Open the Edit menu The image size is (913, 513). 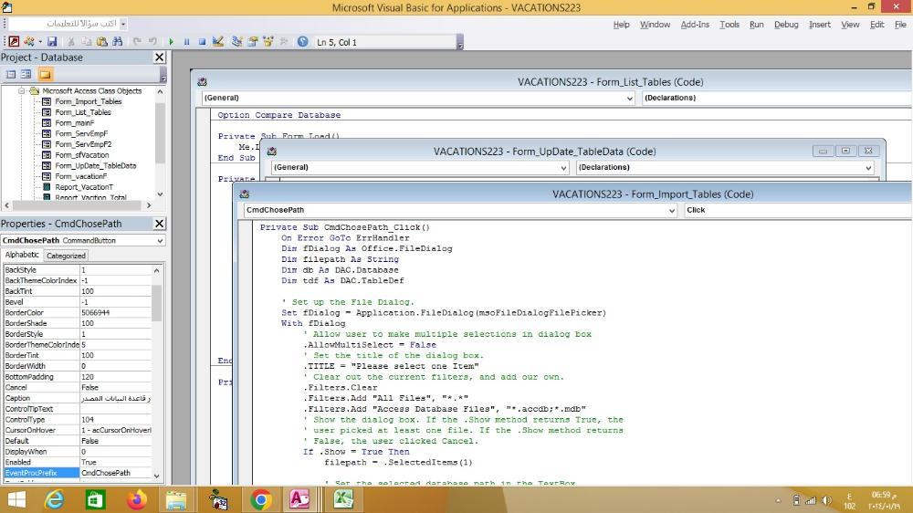(876, 25)
